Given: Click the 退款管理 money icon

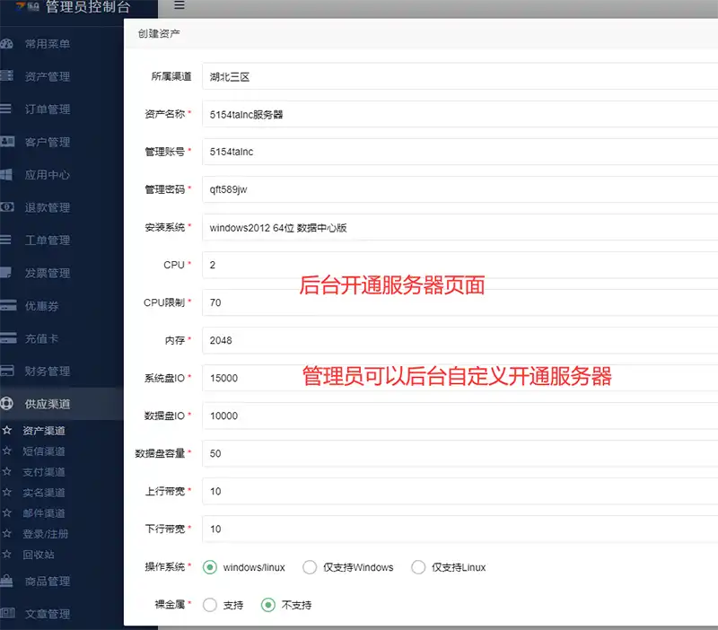Looking at the screenshot, I should pos(7,207).
